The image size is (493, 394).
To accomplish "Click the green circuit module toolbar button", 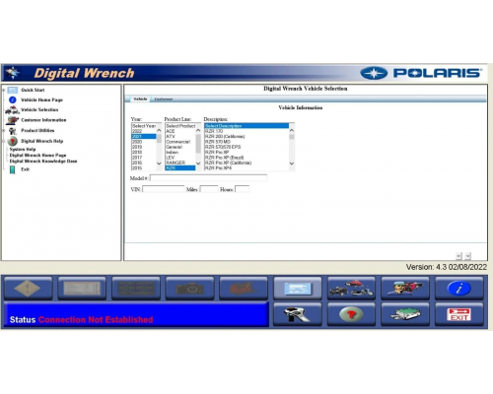I will pyautogui.click(x=405, y=314).
